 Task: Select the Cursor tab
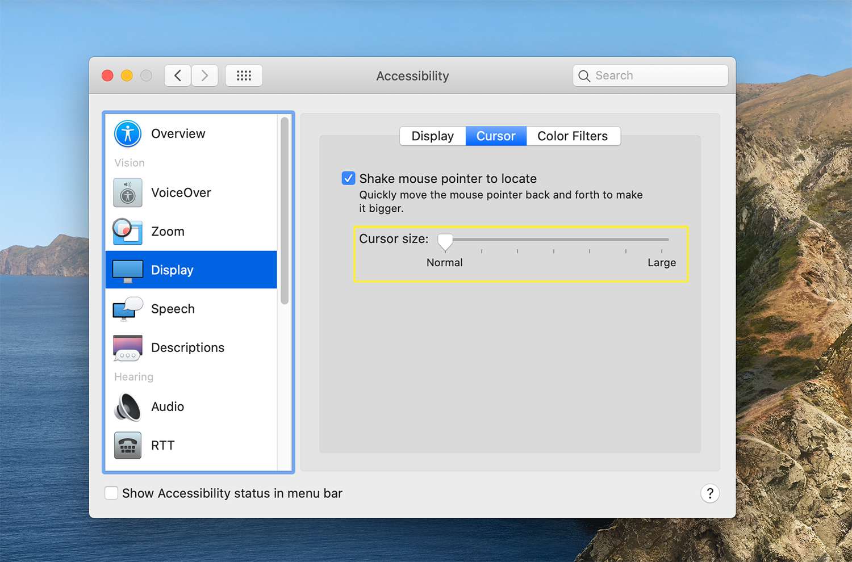pos(496,136)
